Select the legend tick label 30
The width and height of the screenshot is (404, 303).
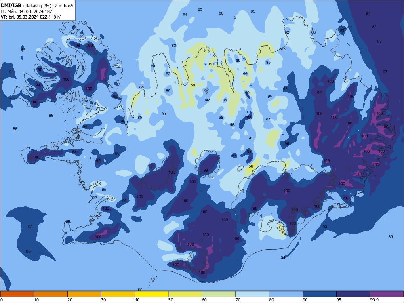click(x=103, y=300)
